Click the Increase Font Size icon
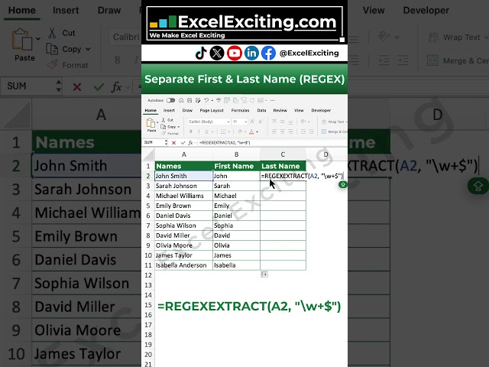Image resolution: width=489 pixels, height=367 pixels. click(252, 122)
